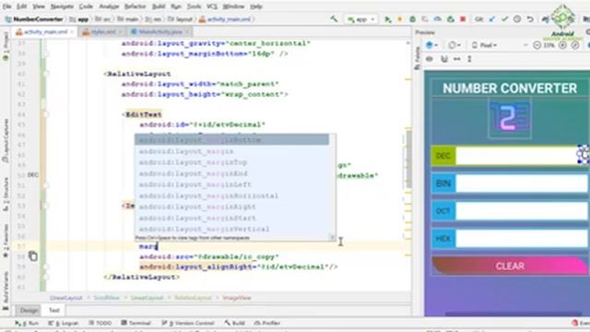Click the autocomplete popup scroll-down arrow
The image size is (590, 332).
pyautogui.click(x=332, y=238)
